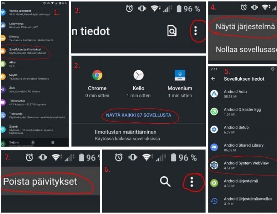The height and width of the screenshot is (214, 277).
Task: Select the Android Setup app entry
Action: pos(243,130)
